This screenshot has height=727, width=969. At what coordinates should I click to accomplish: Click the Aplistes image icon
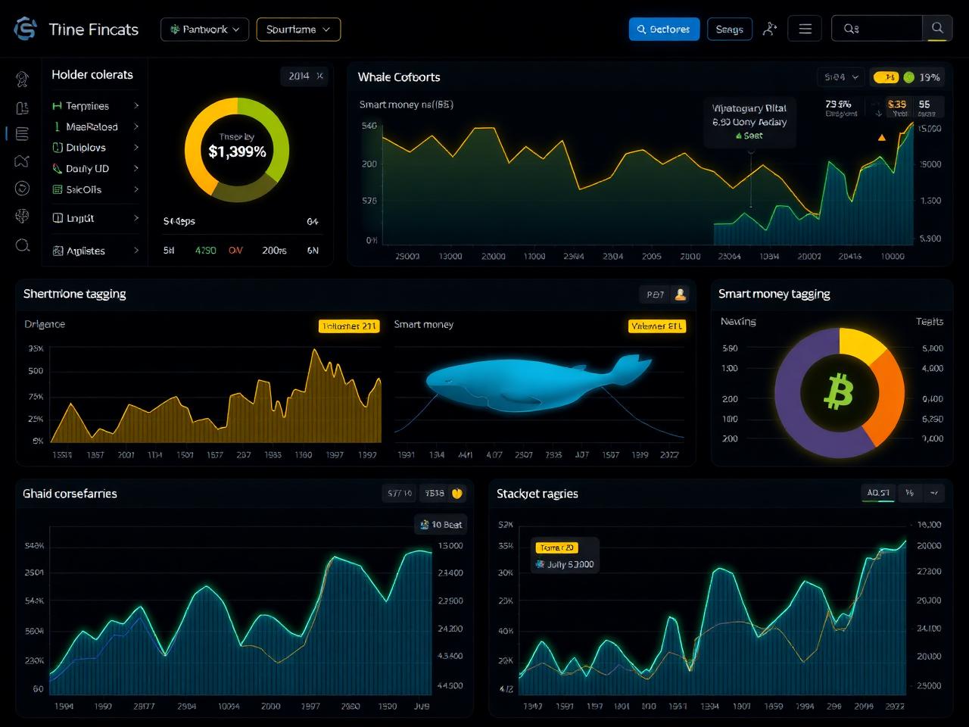(57, 251)
